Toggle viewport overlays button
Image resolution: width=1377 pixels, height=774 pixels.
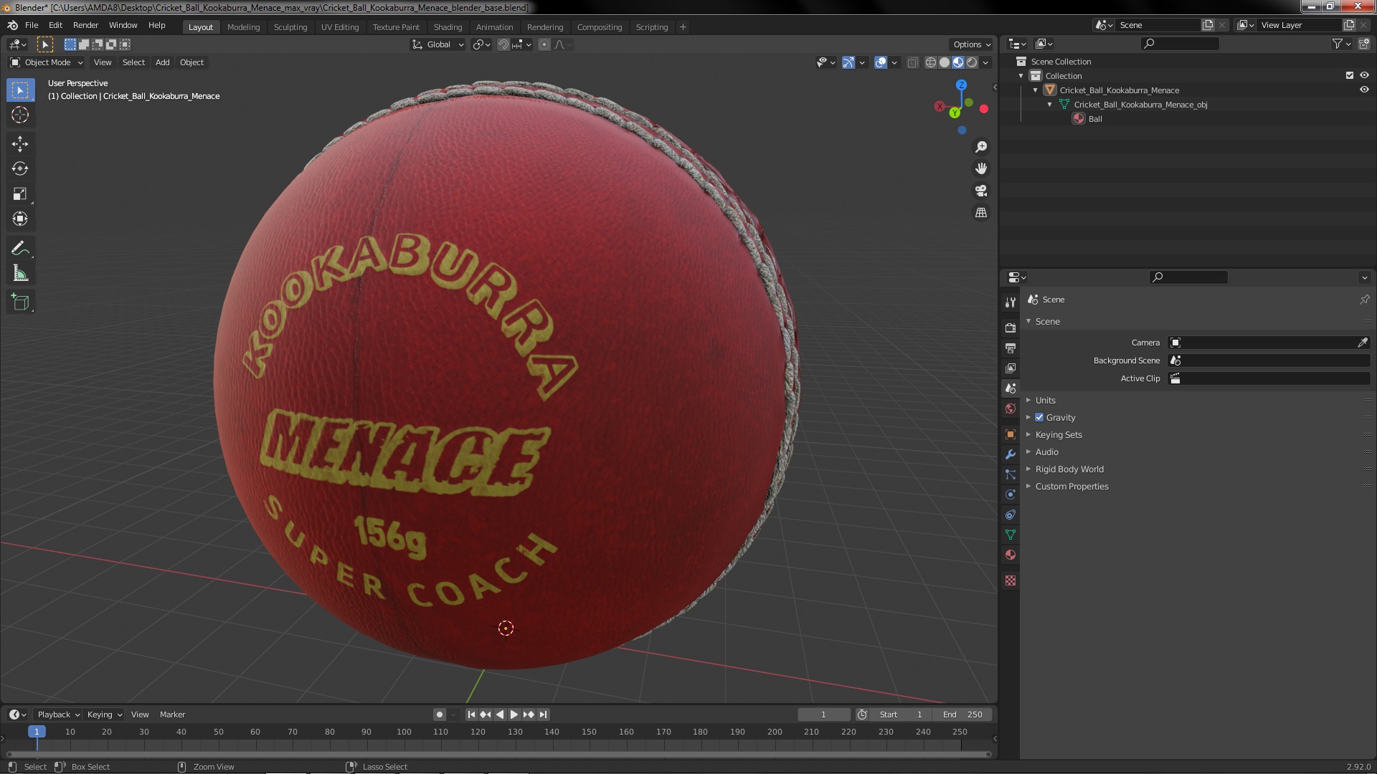[x=881, y=62]
